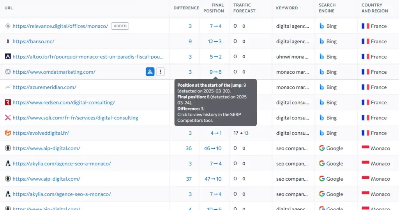Click aip-digital favicon in the difference 37 row

tap(8, 179)
